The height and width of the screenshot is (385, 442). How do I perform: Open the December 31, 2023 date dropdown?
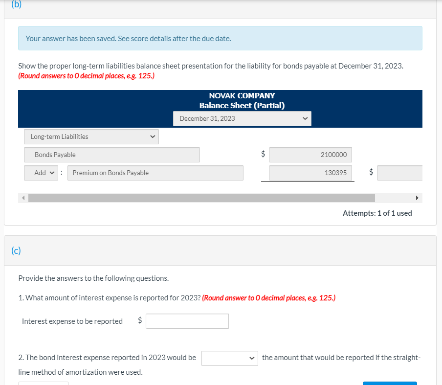point(242,118)
